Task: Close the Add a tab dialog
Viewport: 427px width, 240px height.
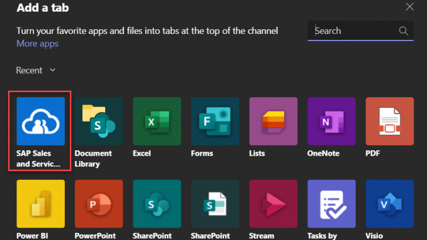Action: (x=409, y=6)
